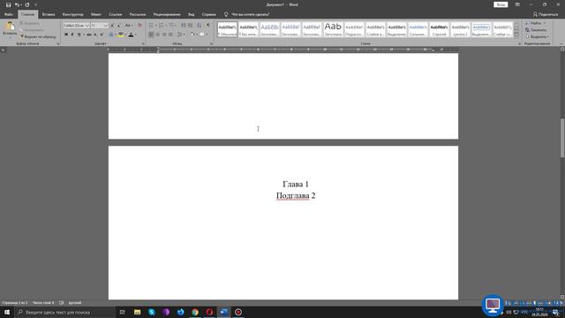Open the Borders dropdown arrow

(x=207, y=34)
